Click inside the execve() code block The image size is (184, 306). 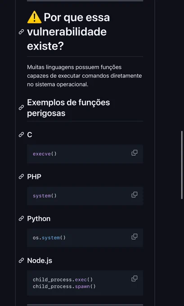[85, 154]
